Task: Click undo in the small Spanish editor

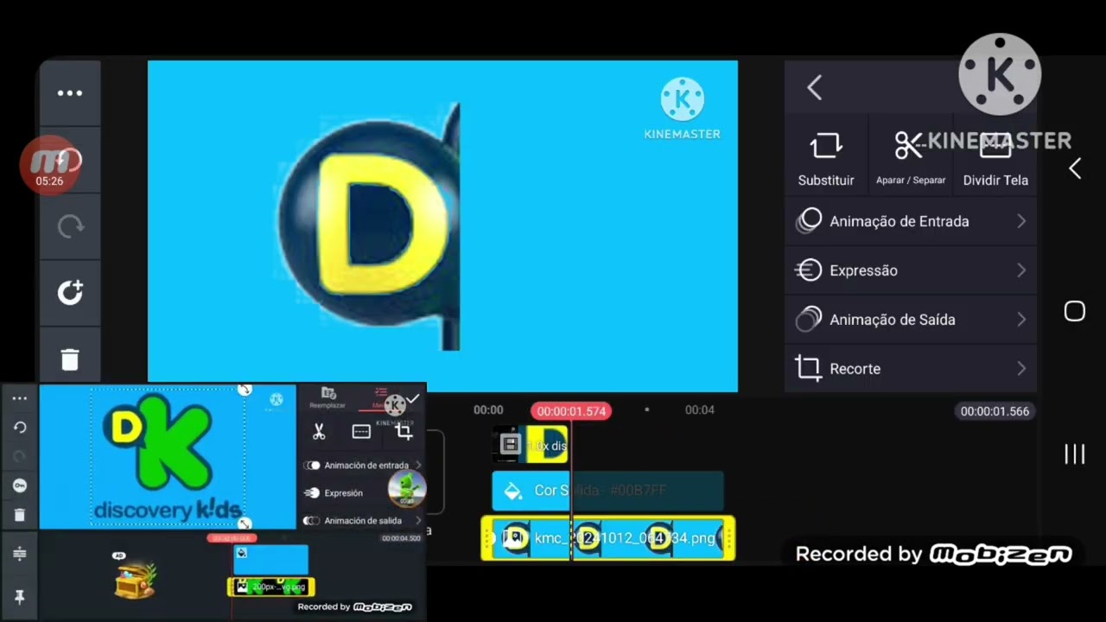Action: pos(20,428)
